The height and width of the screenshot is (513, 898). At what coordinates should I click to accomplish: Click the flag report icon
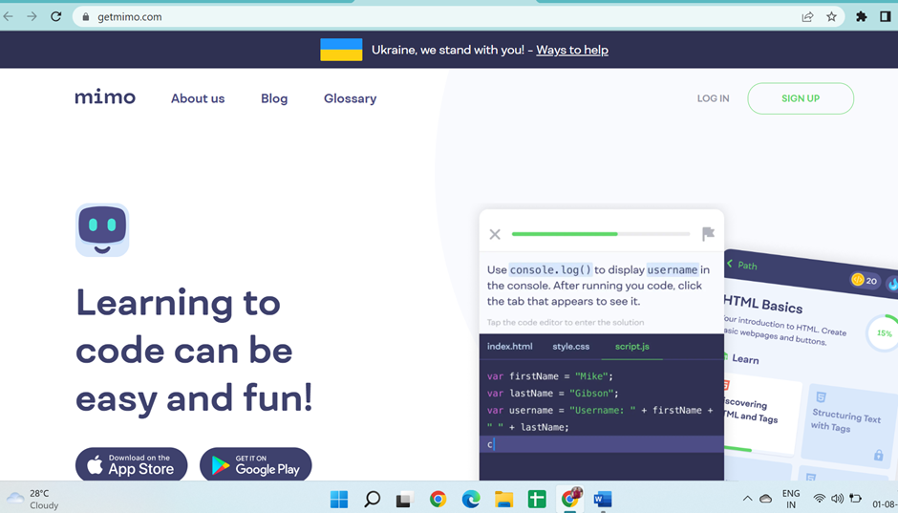(708, 234)
